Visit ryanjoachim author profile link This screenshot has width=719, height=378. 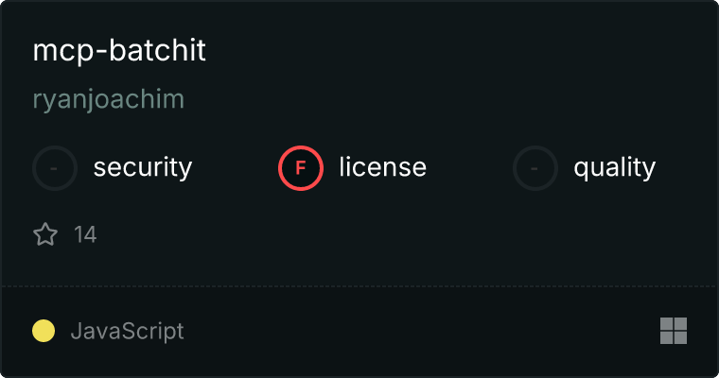(x=109, y=99)
